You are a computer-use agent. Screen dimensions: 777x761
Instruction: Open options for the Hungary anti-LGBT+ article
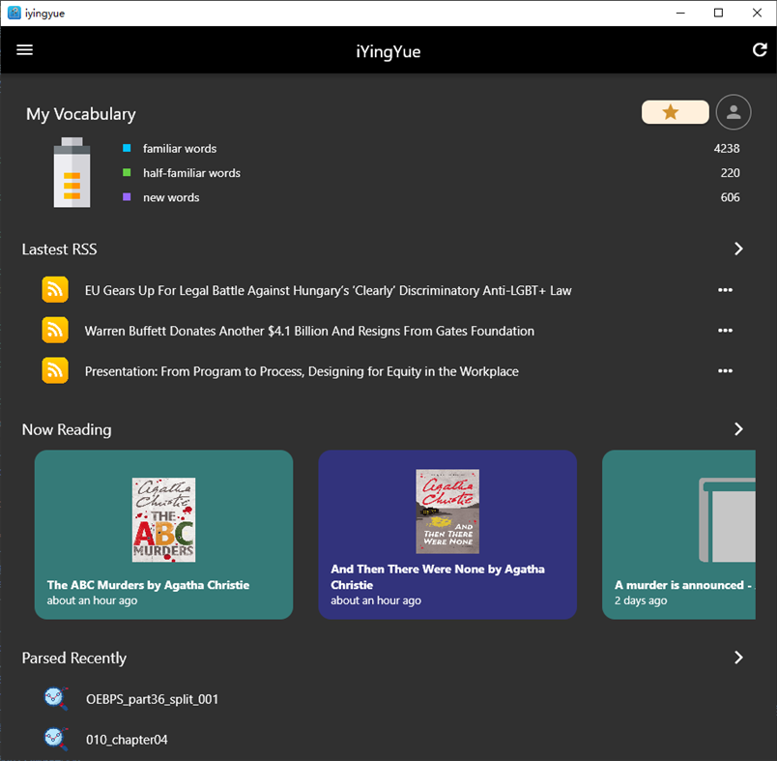726,289
